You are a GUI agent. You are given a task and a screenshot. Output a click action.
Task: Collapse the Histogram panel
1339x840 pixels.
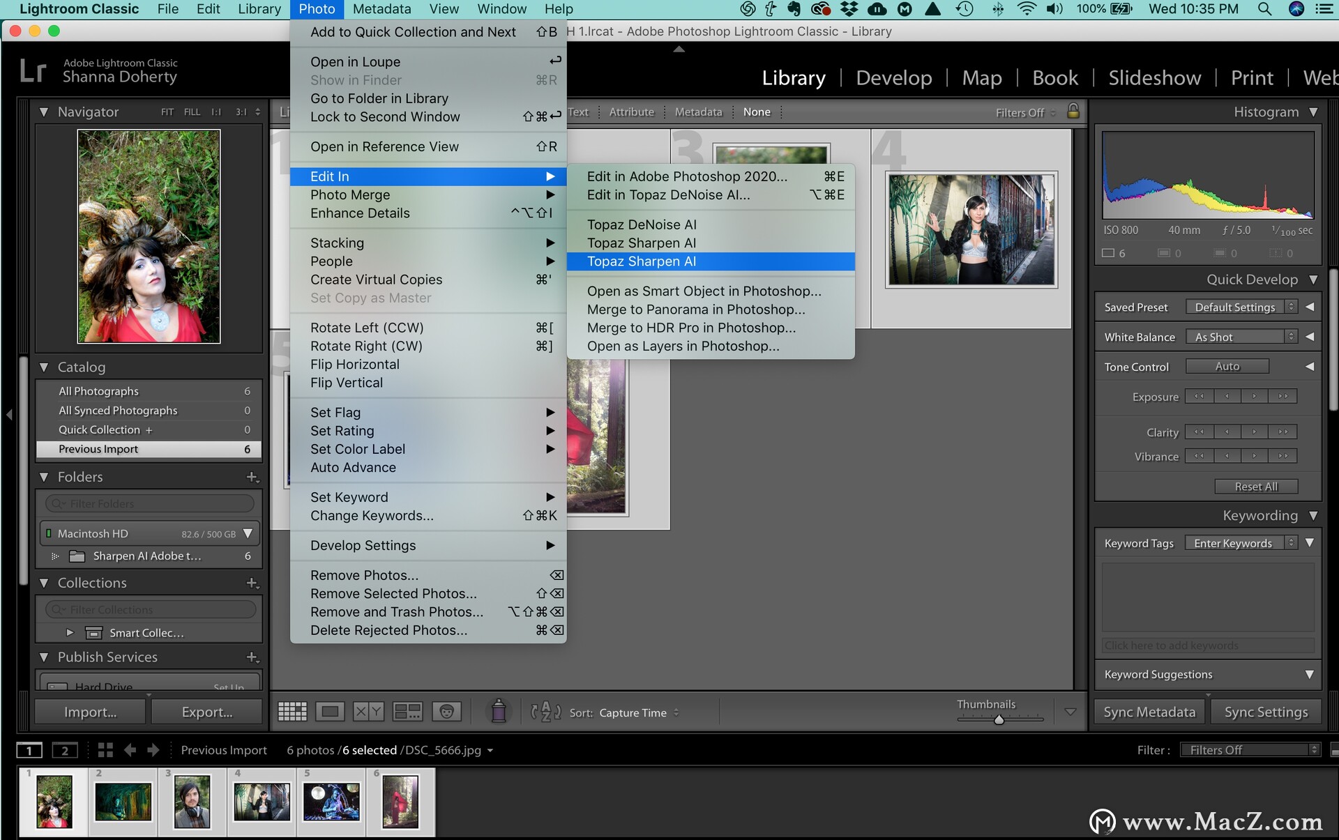tap(1314, 112)
